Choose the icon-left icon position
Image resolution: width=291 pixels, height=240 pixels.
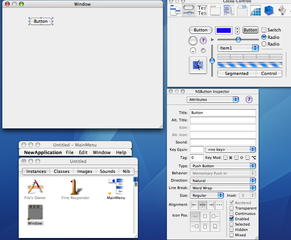tap(215, 217)
